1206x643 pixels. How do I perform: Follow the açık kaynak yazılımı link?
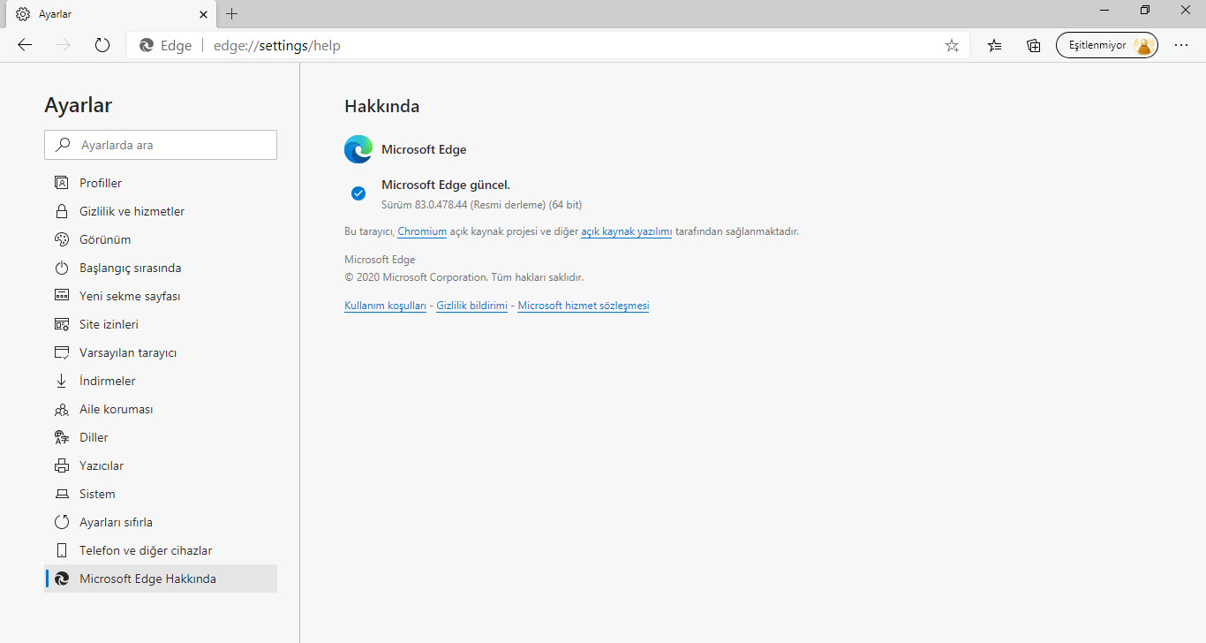coord(627,231)
